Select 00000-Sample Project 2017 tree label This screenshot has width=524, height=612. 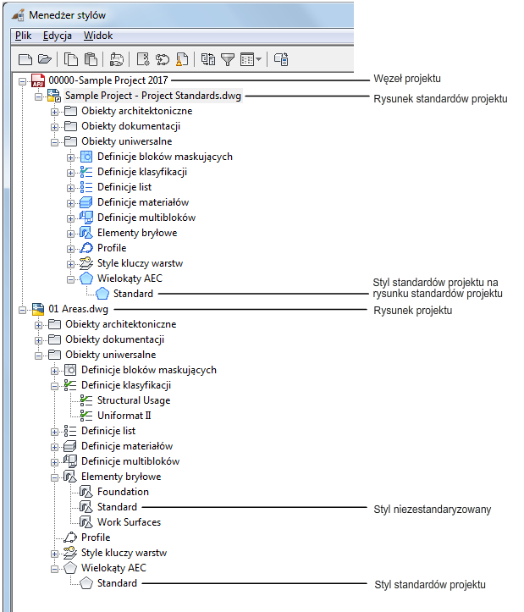coord(108,80)
